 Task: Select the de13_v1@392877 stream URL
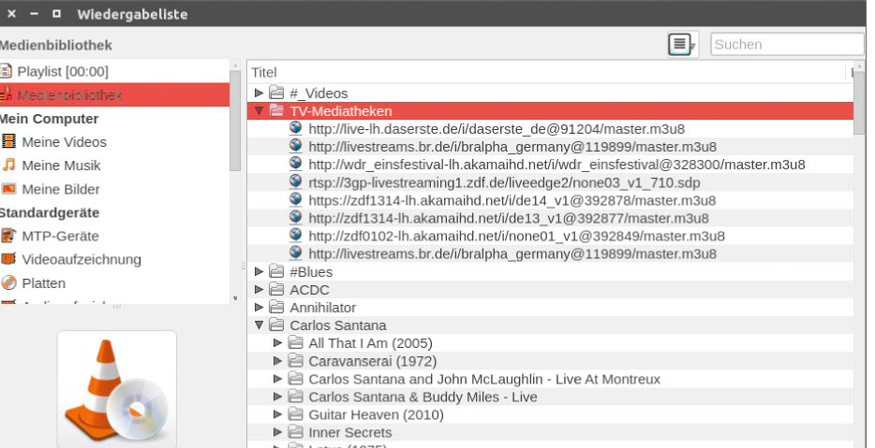[509, 219]
